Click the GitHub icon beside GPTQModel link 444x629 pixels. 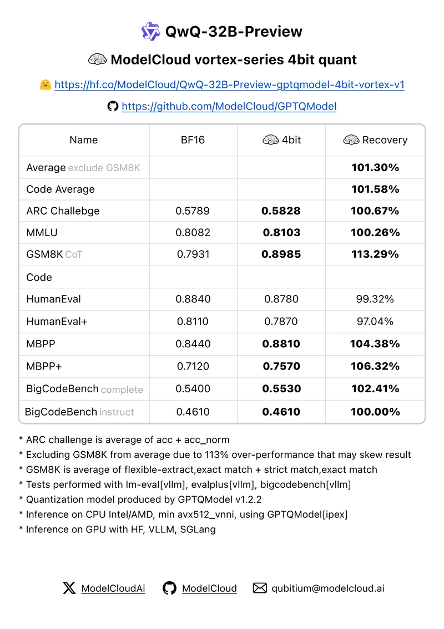113,106
